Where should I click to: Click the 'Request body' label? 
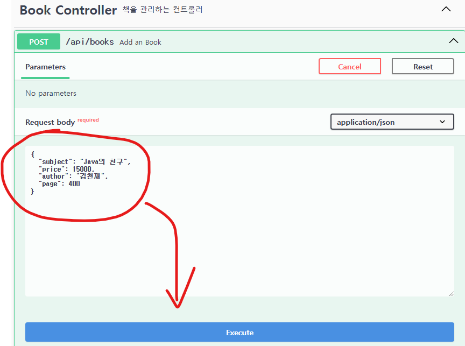click(50, 122)
